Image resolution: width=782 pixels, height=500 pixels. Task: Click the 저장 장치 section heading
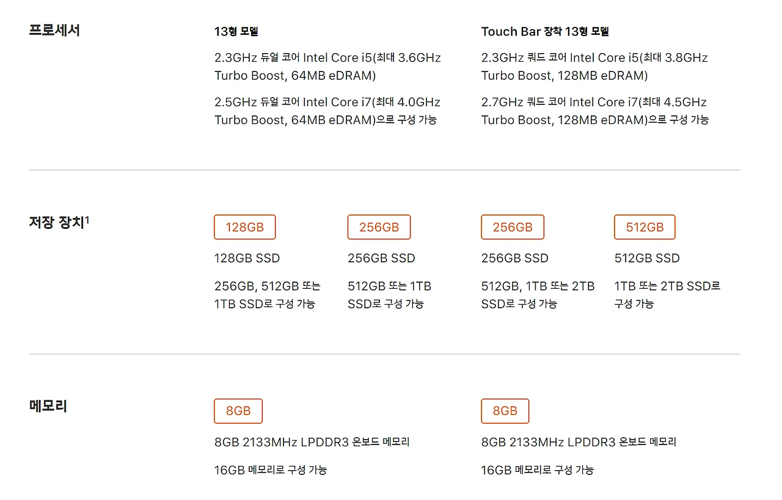56,222
